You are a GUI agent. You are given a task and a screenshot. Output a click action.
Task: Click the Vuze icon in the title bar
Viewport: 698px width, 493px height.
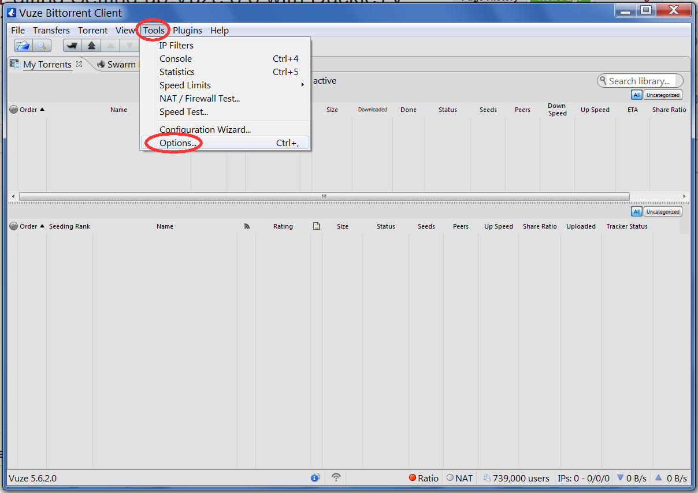(x=12, y=12)
